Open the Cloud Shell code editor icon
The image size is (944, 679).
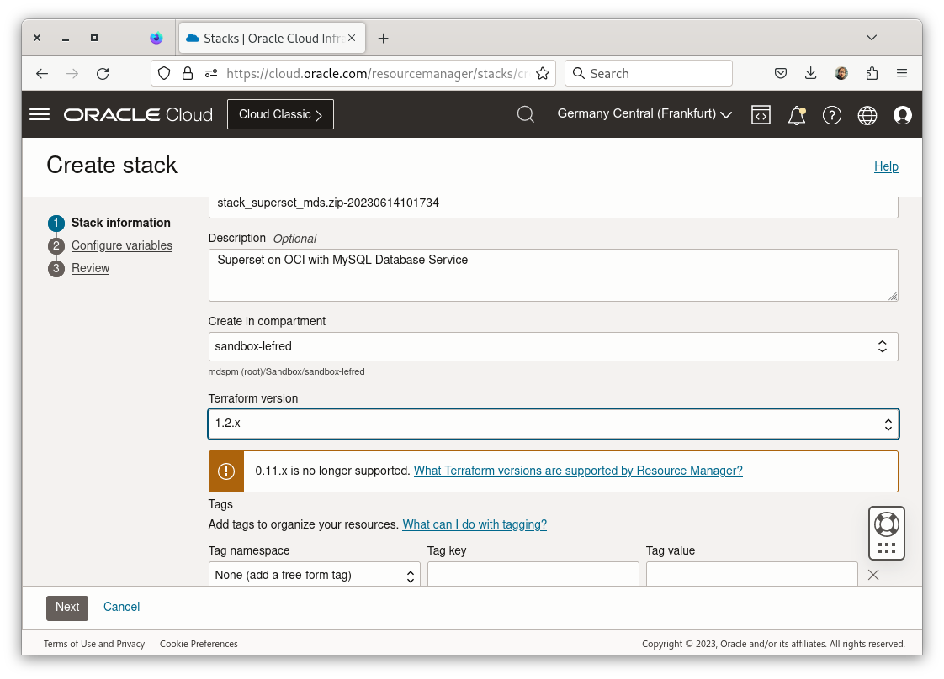(x=761, y=114)
